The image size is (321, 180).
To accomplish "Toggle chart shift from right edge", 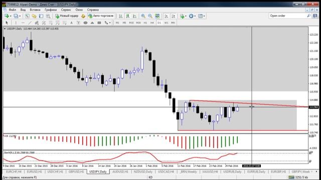I will point(173,16).
